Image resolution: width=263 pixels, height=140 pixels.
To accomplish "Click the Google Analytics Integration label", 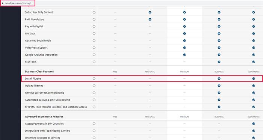I will coord(41,55).
